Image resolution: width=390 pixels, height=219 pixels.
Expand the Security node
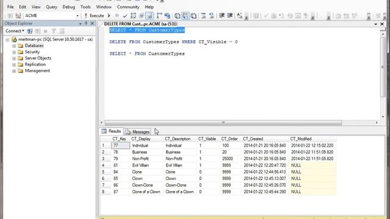click(14, 52)
